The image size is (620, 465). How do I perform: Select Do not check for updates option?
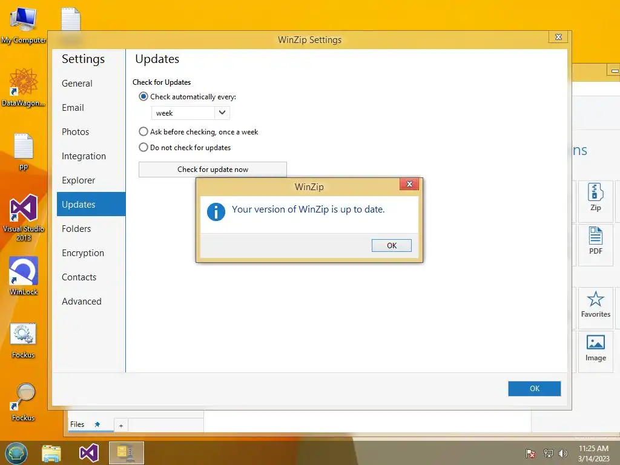143,148
